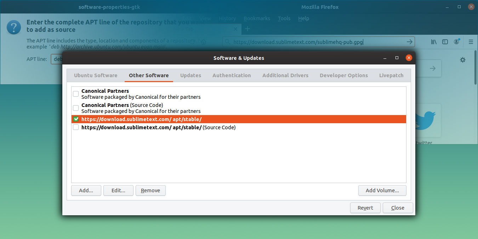The image size is (478, 239).
Task: Click the Firefox account icon
Action: [x=457, y=41]
